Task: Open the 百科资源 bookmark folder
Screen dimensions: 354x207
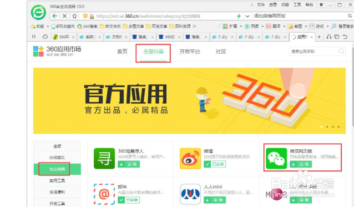Action: [180, 27]
